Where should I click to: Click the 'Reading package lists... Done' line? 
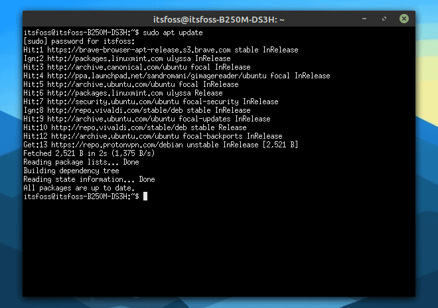click(81, 162)
